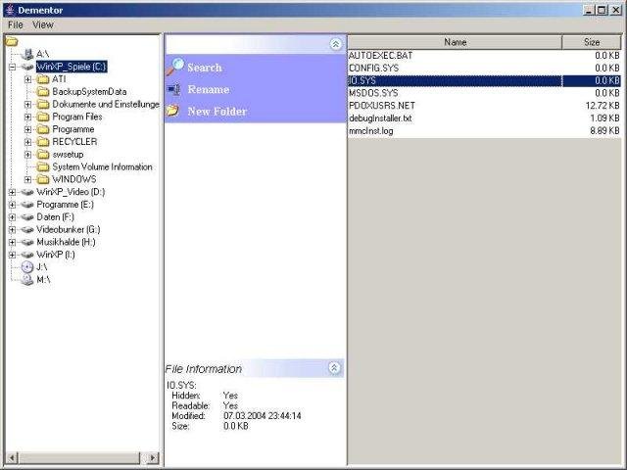Click the Rename link
627x470 pixels.
click(x=209, y=89)
